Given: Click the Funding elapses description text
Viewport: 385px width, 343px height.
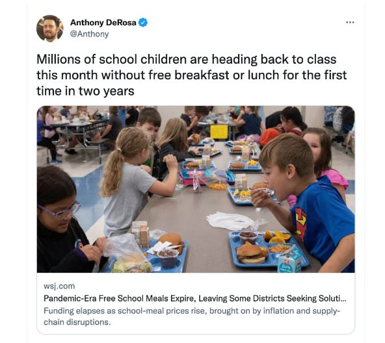Looking at the screenshot, I should tap(192, 316).
